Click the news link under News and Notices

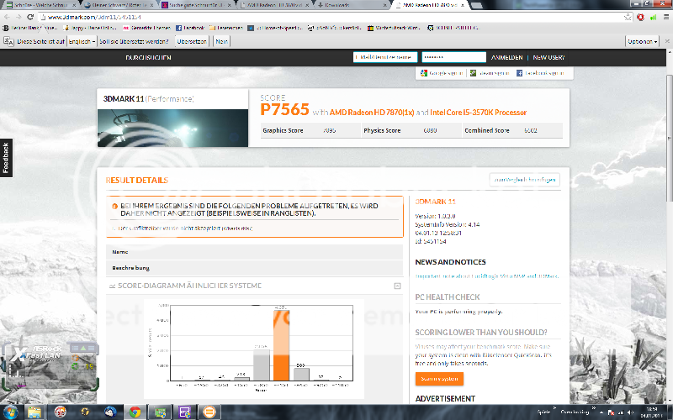point(487,276)
